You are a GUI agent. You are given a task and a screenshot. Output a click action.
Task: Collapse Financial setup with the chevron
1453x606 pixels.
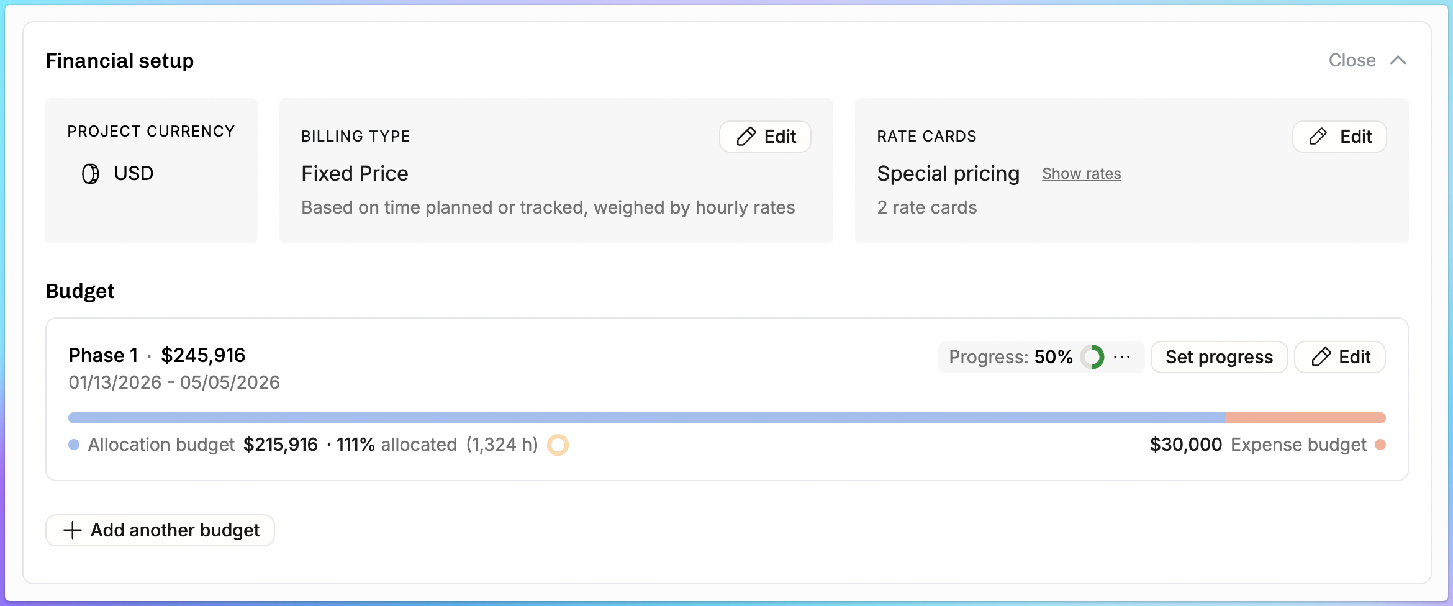(x=1398, y=60)
